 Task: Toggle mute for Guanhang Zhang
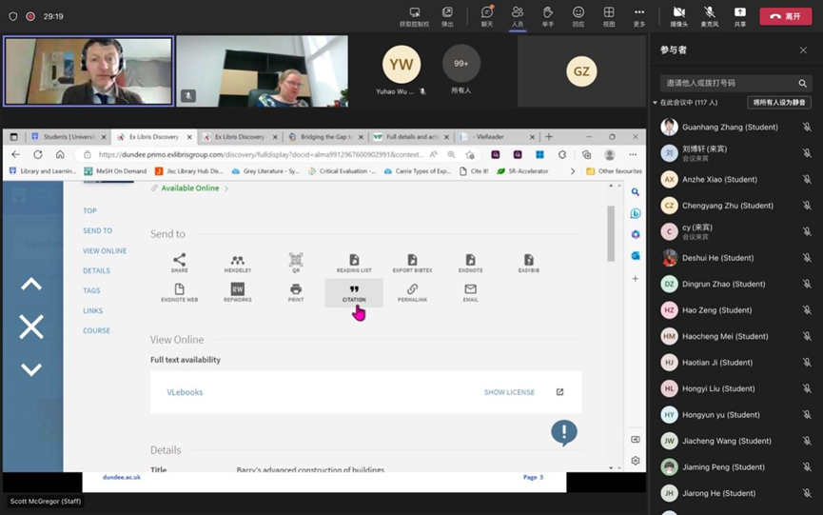806,127
